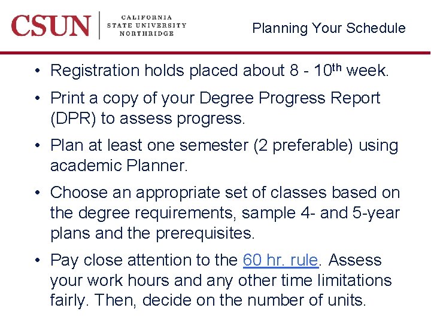Click the last bullet point marker
Screen dimensions: 431x323
tap(38, 261)
